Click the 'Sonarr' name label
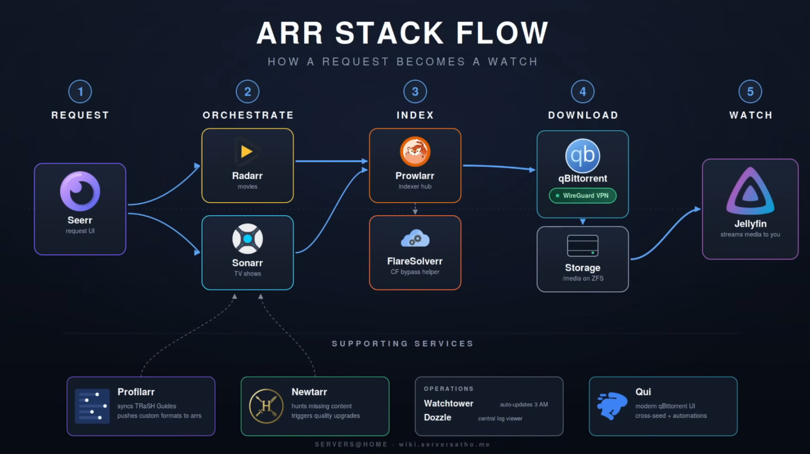Screen dimensions: 810x454 [247, 263]
